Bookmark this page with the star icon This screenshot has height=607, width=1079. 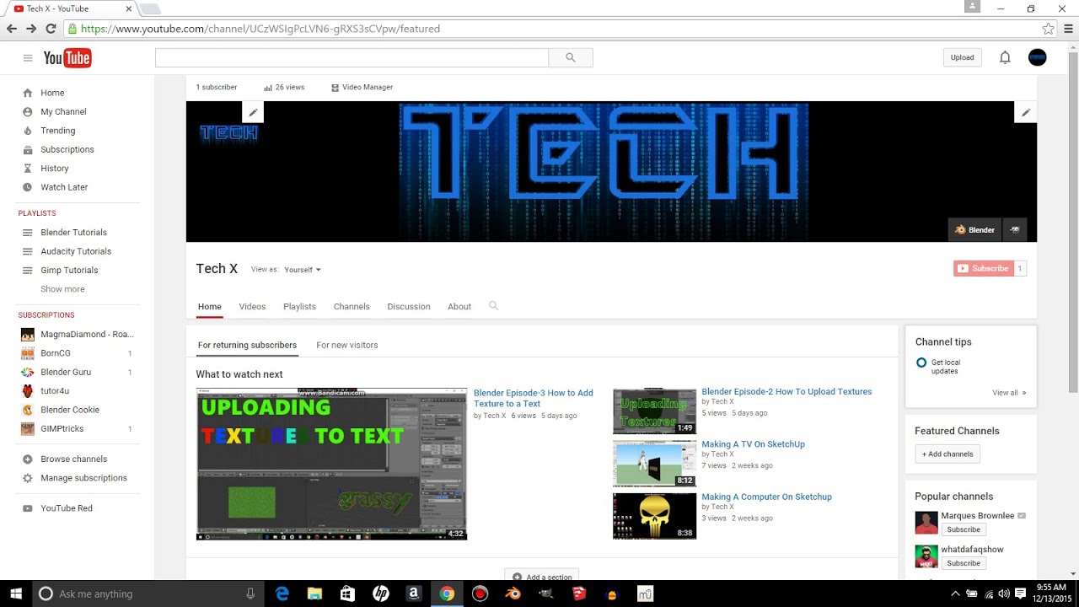tap(1048, 29)
